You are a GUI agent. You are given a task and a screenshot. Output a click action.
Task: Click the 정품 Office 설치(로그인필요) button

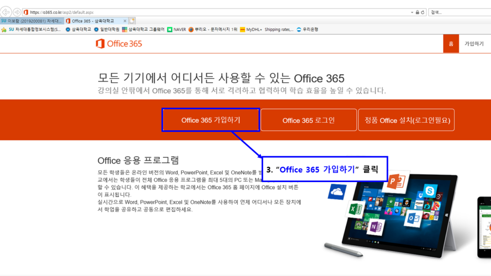406,120
